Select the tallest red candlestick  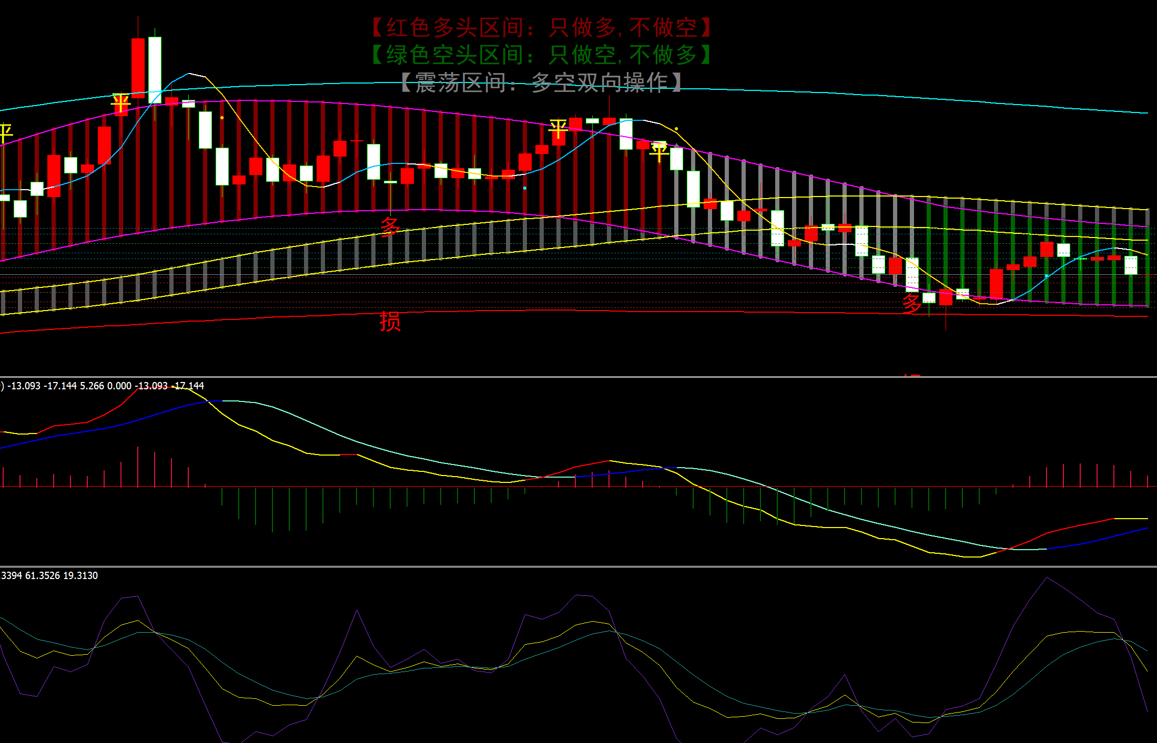coord(138,67)
